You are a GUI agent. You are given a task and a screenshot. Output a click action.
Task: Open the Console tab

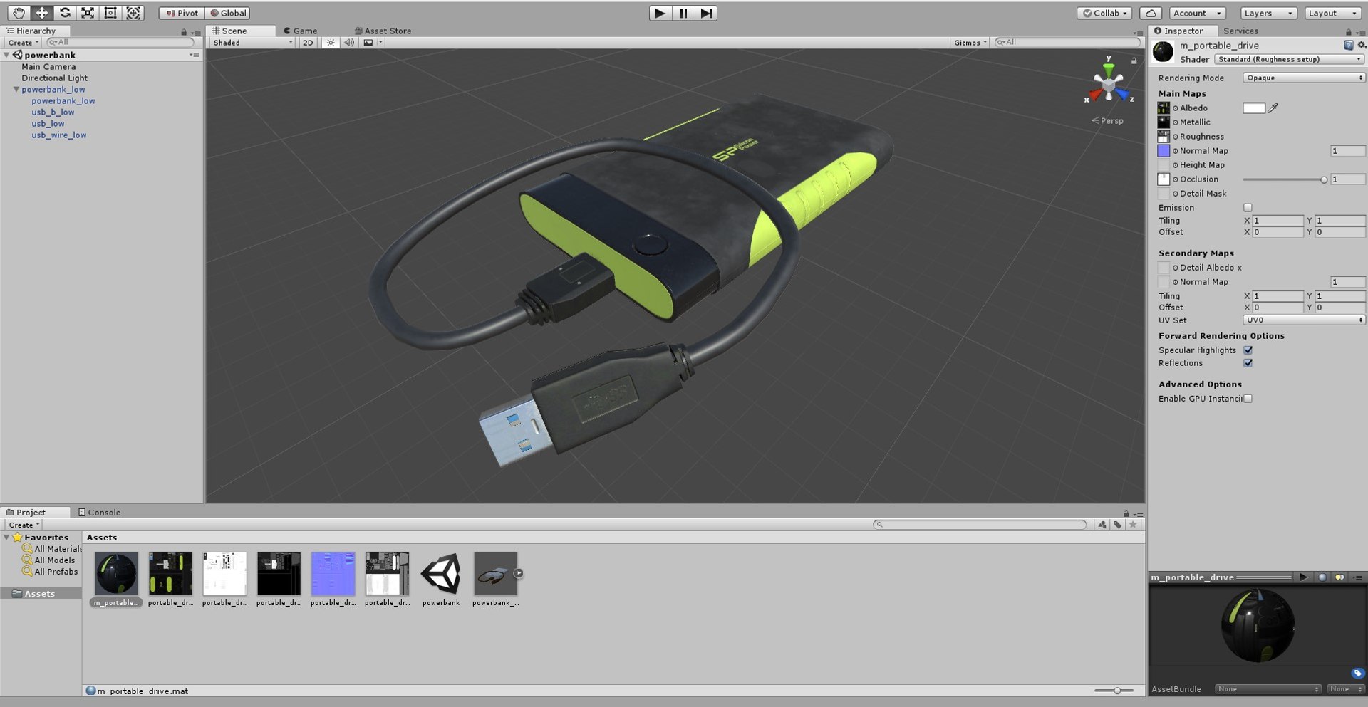pos(100,513)
